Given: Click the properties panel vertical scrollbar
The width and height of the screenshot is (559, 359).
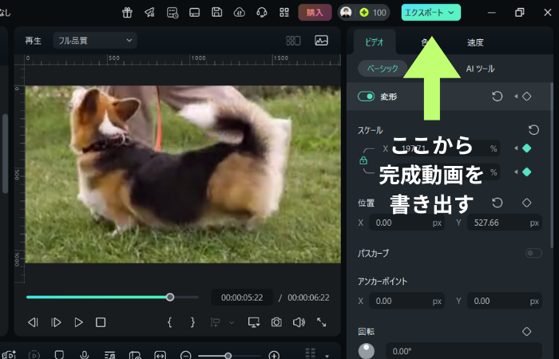Looking at the screenshot, I should click(552, 165).
